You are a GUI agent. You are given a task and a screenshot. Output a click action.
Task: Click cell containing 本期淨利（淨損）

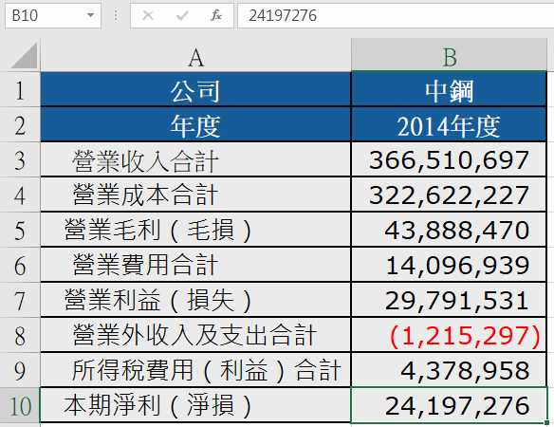click(x=195, y=405)
